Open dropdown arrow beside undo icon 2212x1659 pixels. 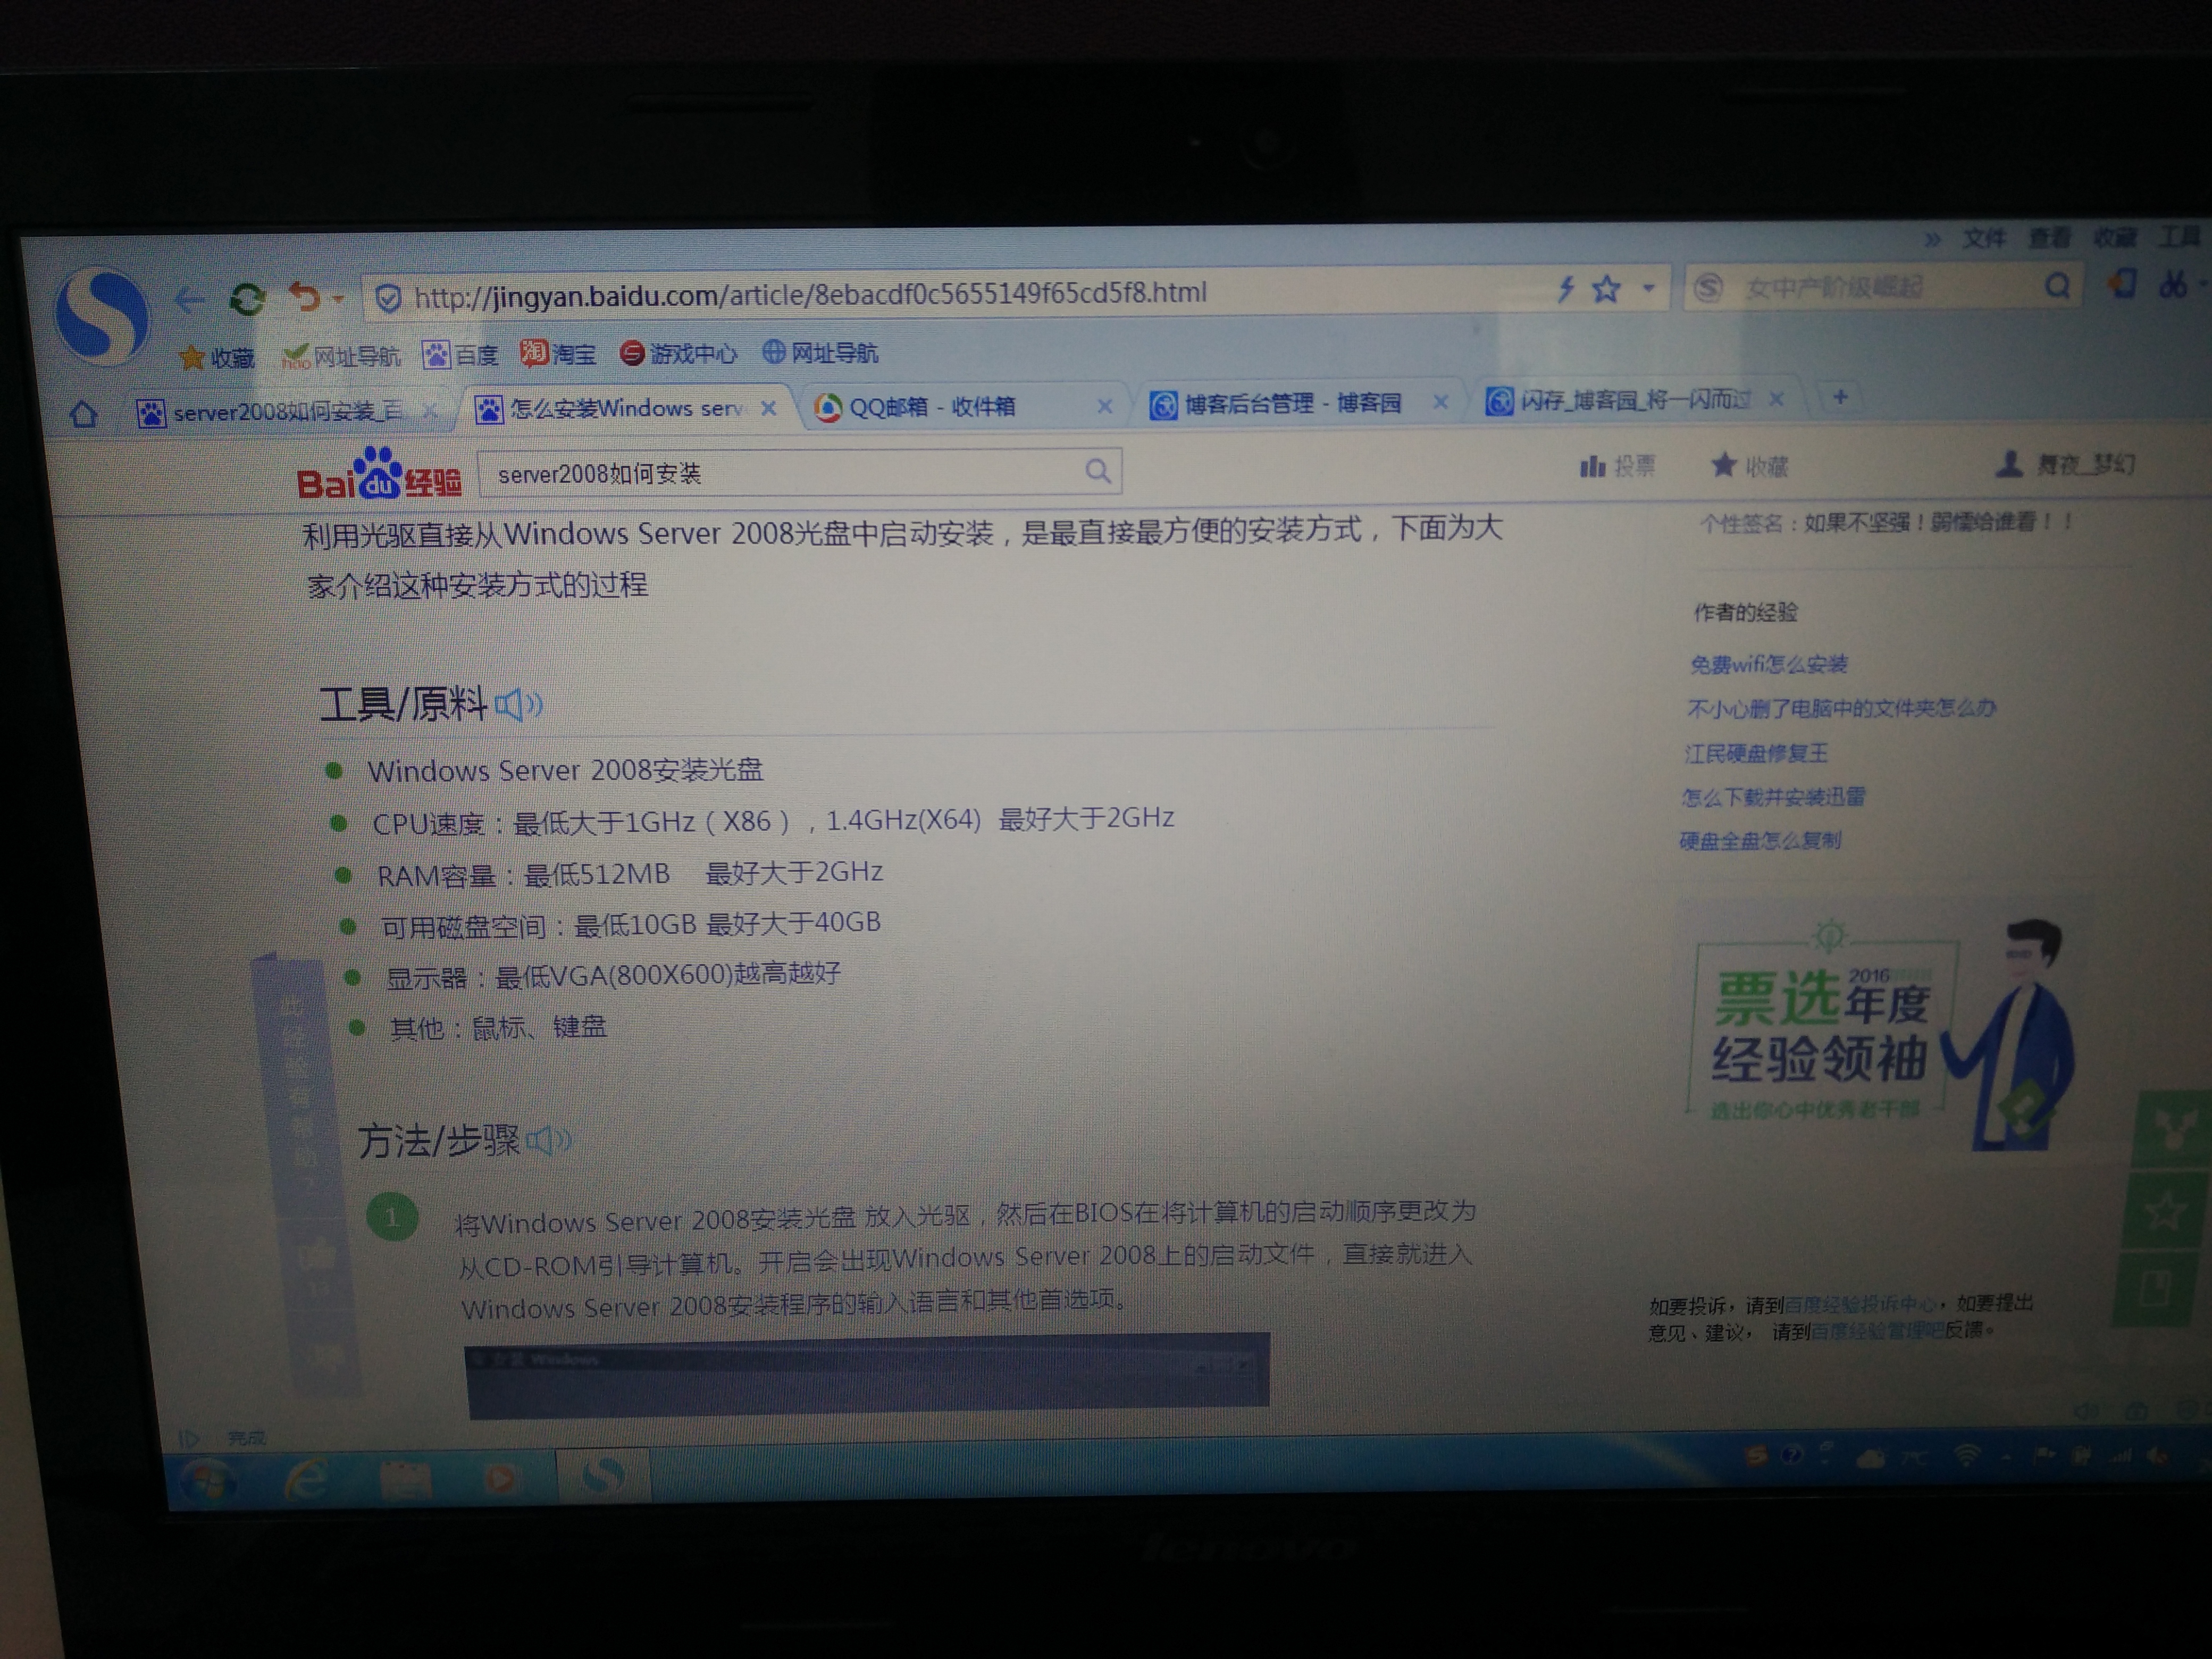point(338,298)
